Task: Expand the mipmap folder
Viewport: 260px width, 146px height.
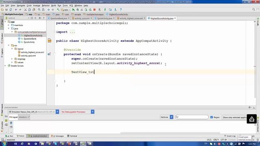Action: click(12, 59)
